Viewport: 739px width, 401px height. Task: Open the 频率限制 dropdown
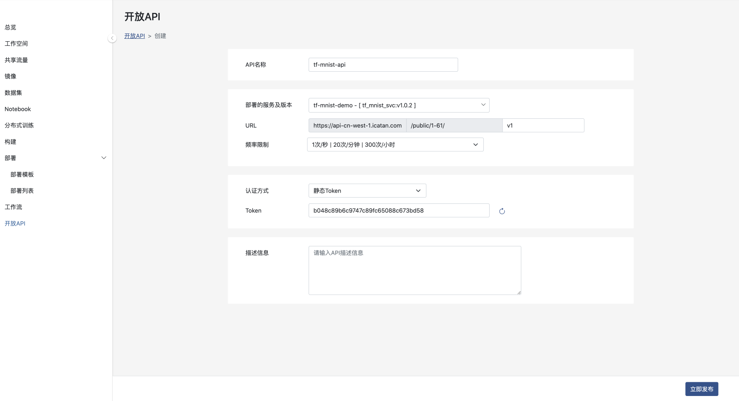395,145
